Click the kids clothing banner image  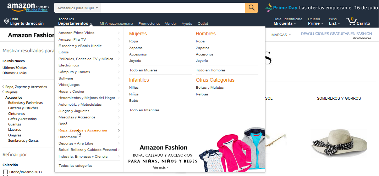(x=232, y=151)
